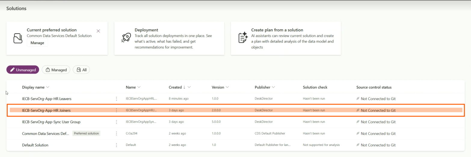Open the Default Solution entry
Image resolution: width=471 pixels, height=157 pixels.
click(35, 145)
